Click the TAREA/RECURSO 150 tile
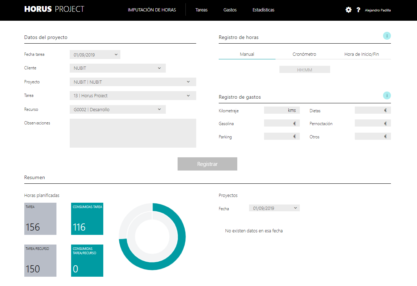 (x=40, y=261)
